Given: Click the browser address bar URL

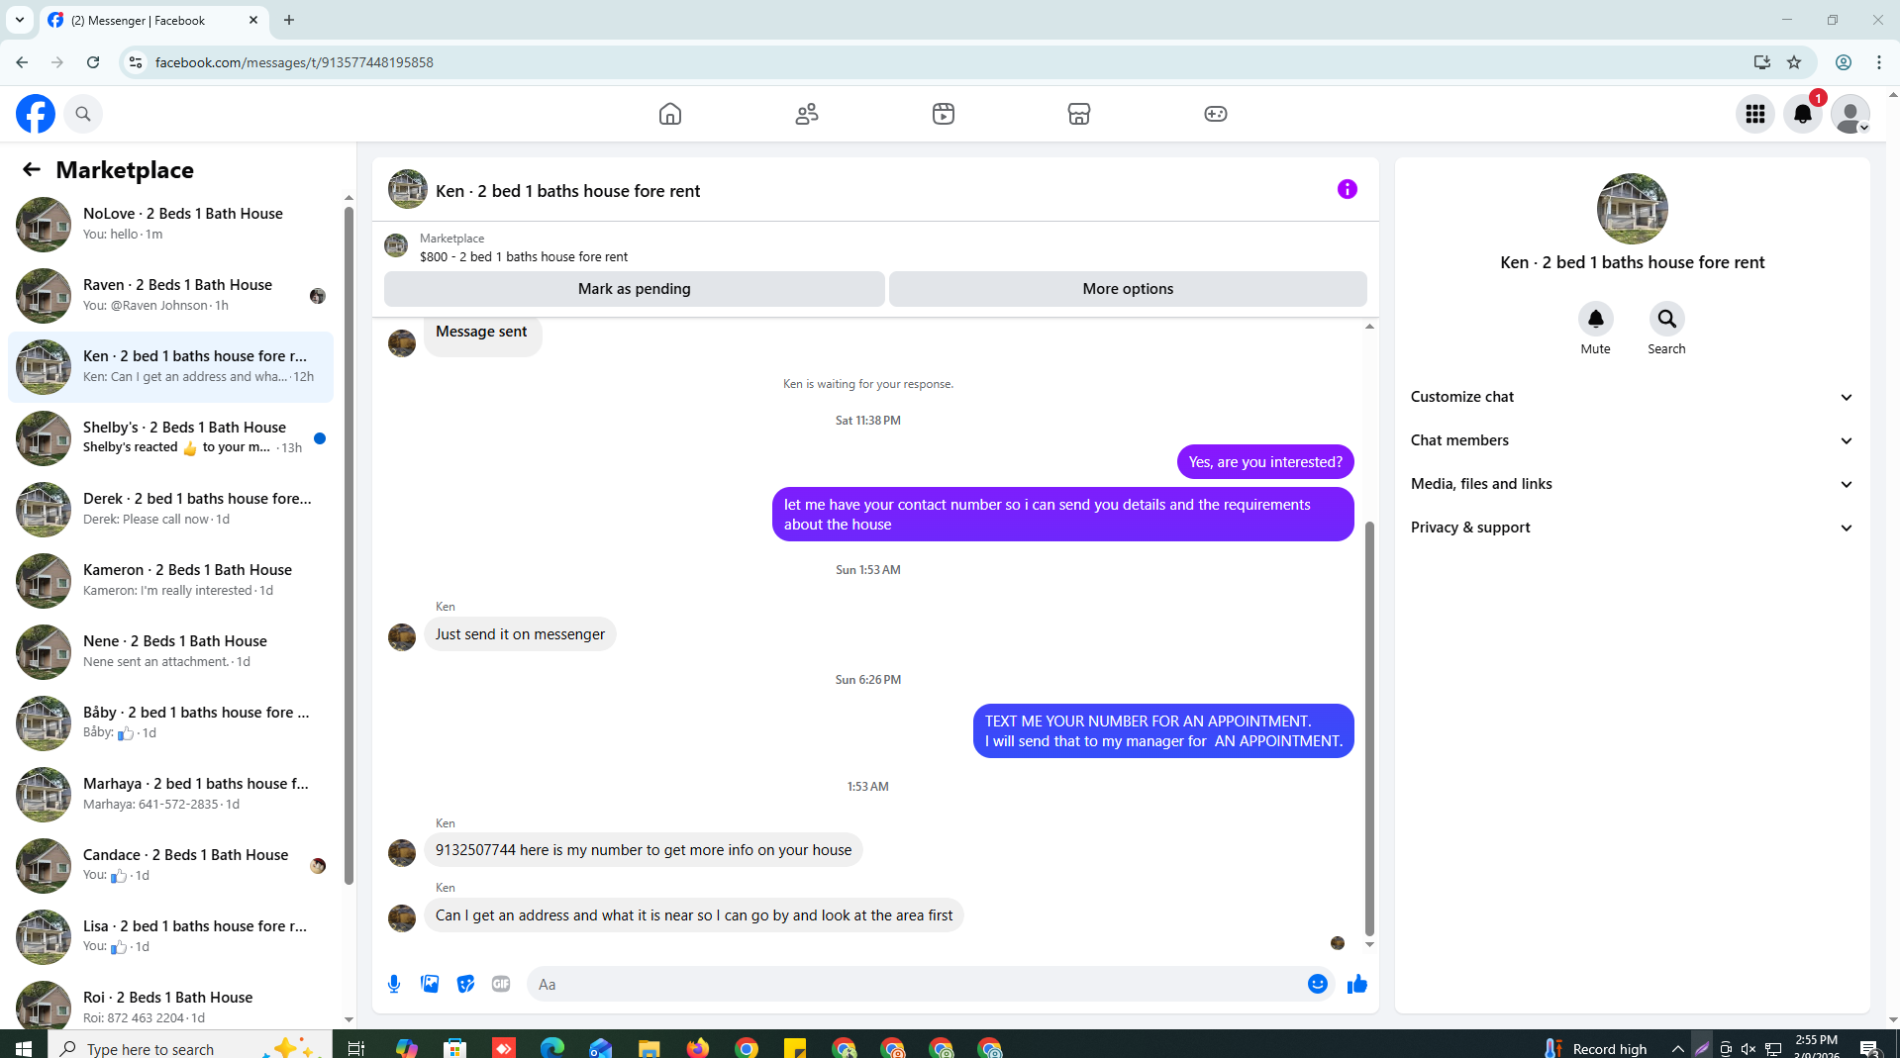Looking at the screenshot, I should tap(294, 62).
